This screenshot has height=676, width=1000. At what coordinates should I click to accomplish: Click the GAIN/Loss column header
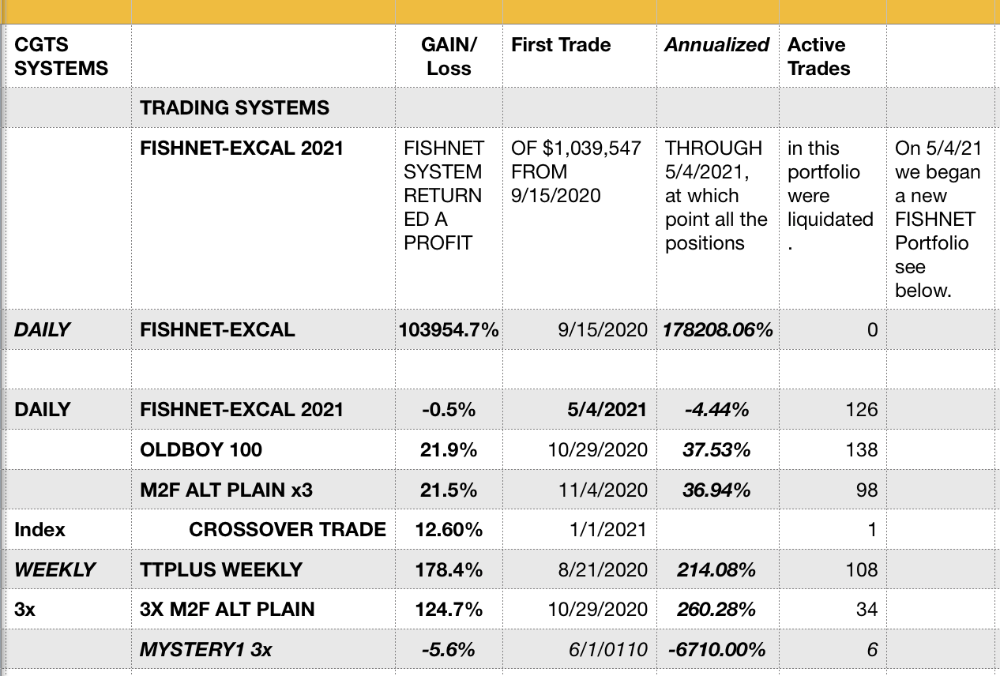449,57
